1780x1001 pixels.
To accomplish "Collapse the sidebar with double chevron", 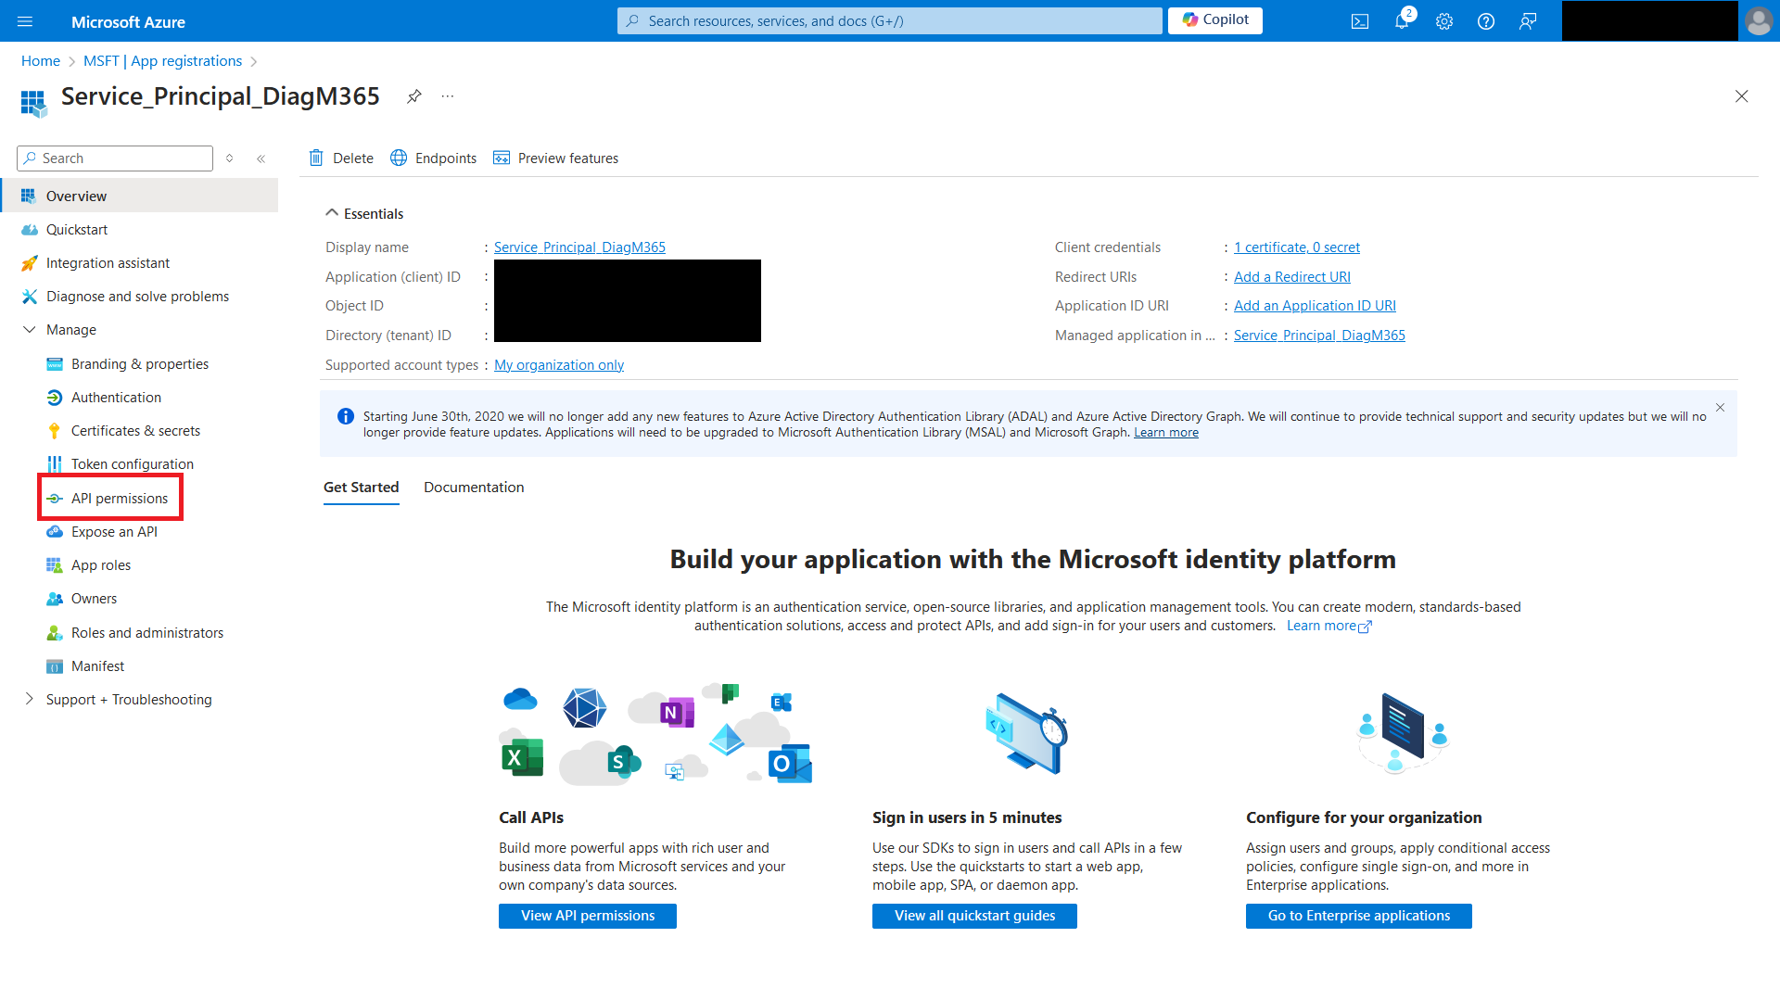I will 261,158.
